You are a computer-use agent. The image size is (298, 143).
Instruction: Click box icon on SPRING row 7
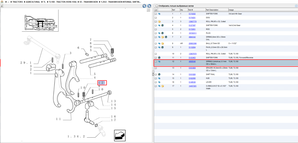[162, 37]
